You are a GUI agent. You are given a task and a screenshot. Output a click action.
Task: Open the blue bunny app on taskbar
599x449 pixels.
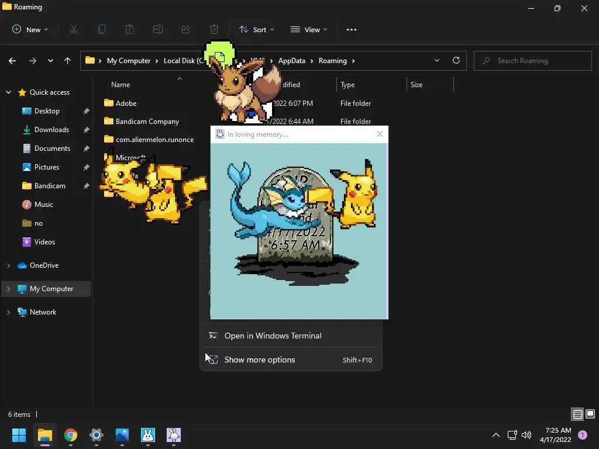148,435
